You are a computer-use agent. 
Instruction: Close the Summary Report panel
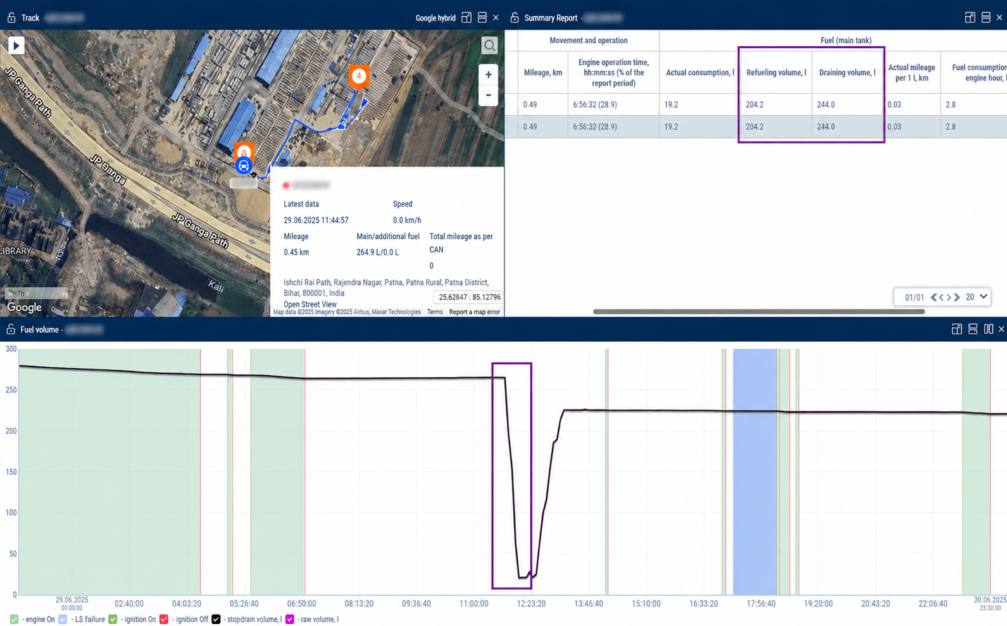click(x=999, y=18)
